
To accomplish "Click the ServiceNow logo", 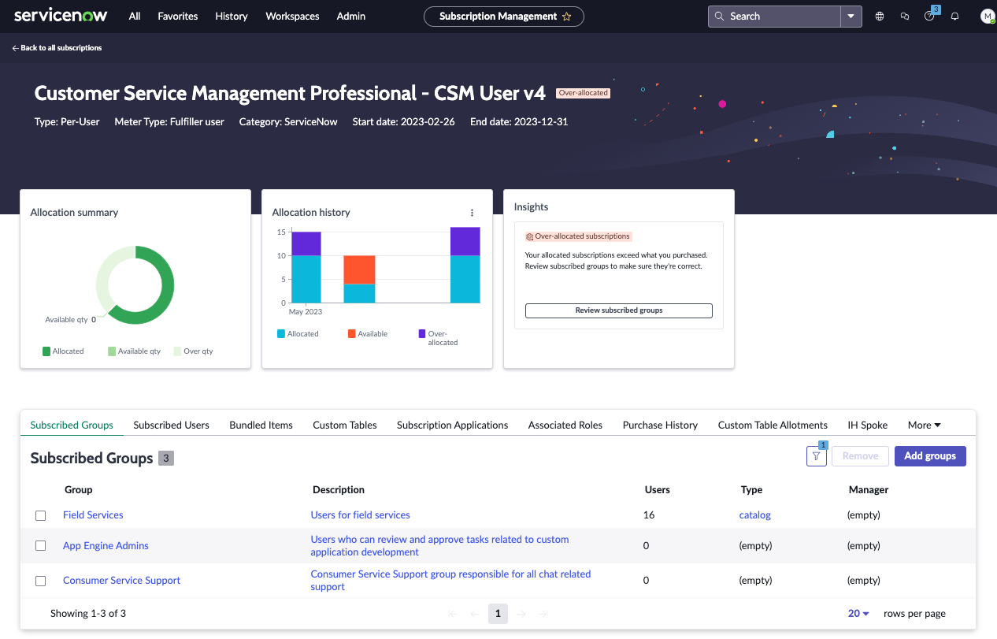I will point(61,16).
